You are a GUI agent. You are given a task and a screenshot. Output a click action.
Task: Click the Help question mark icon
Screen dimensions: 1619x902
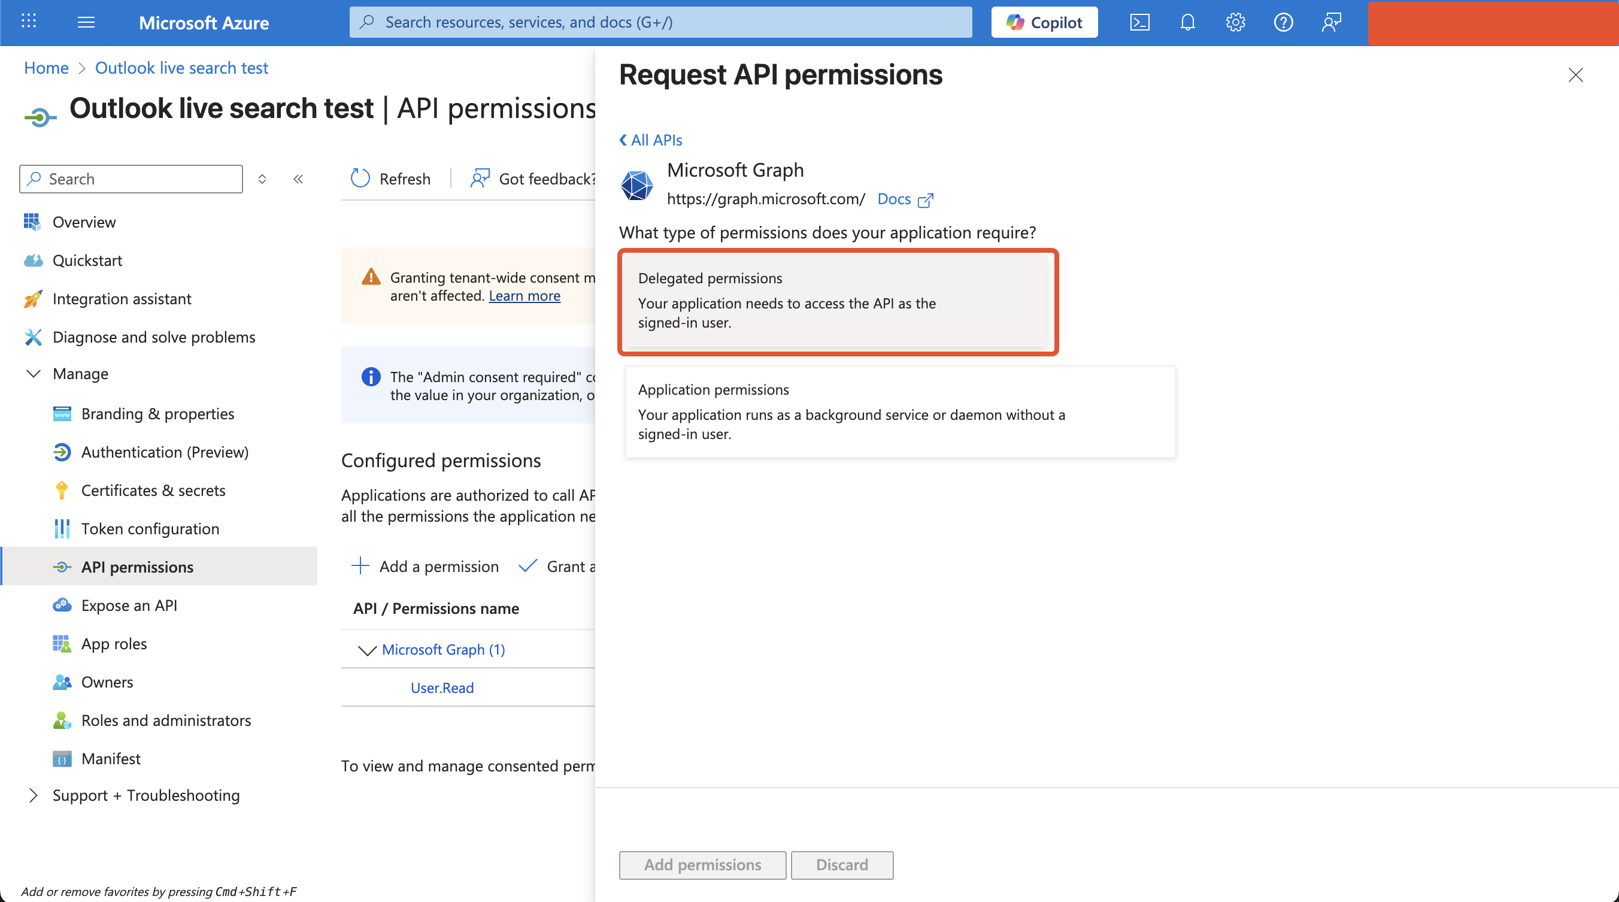point(1283,23)
